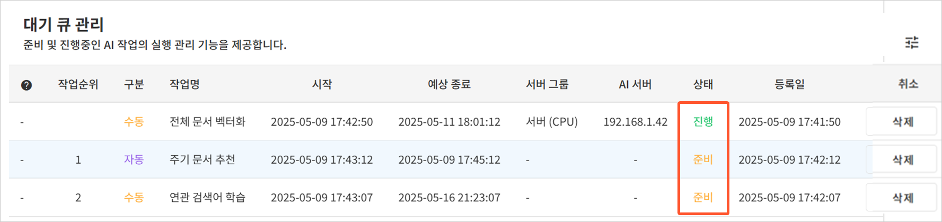Image resolution: width=942 pixels, height=222 pixels.
Task: Remove the 연관 검색어 학습 job
Action: click(902, 198)
